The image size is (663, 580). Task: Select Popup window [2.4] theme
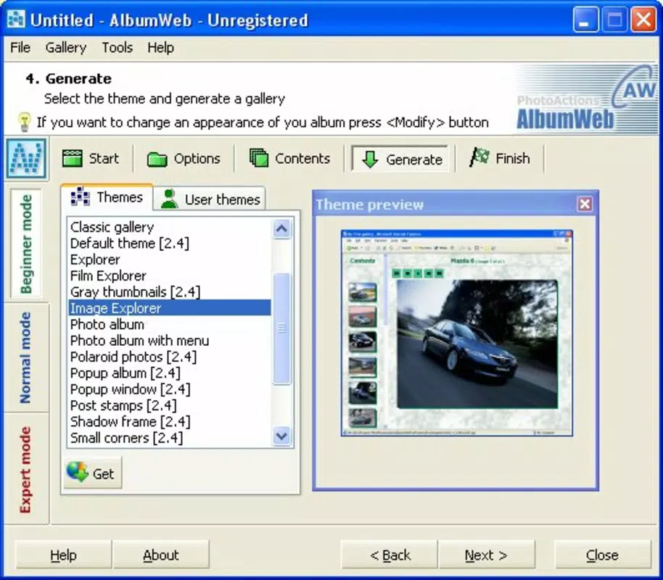(x=170, y=389)
